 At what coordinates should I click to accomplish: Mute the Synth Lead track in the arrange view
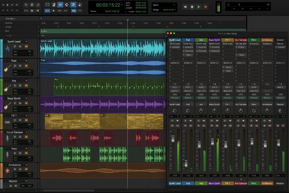(x=26, y=46)
